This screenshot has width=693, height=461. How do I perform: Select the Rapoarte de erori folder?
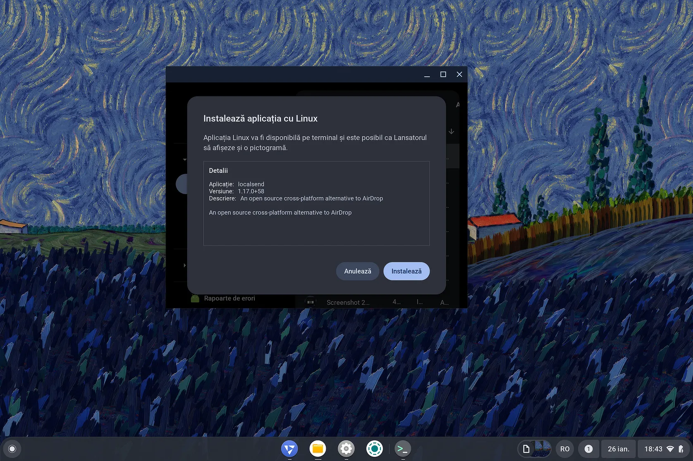tap(229, 298)
